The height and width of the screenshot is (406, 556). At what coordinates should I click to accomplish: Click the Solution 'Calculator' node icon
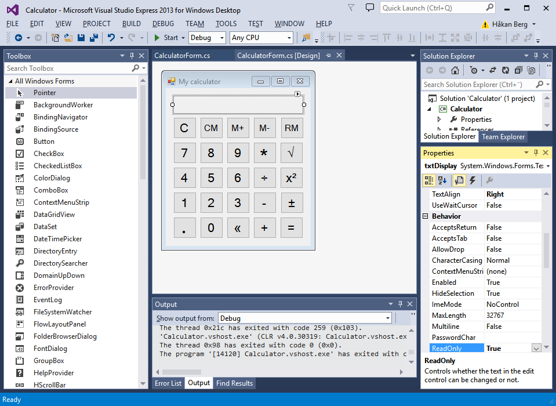(x=433, y=99)
